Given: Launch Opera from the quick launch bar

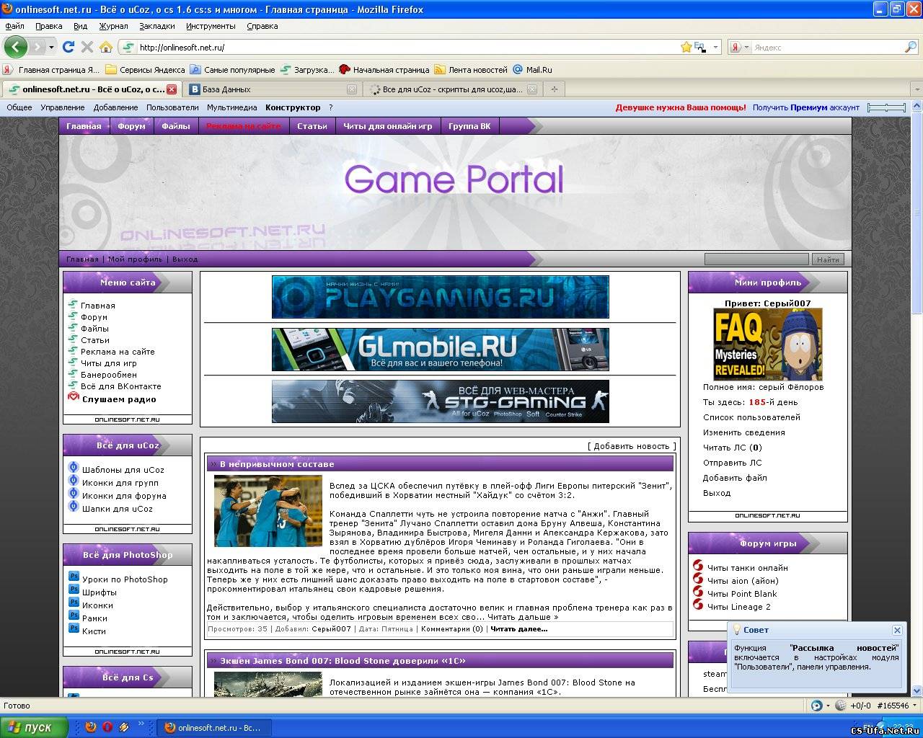Looking at the screenshot, I should tap(107, 727).
